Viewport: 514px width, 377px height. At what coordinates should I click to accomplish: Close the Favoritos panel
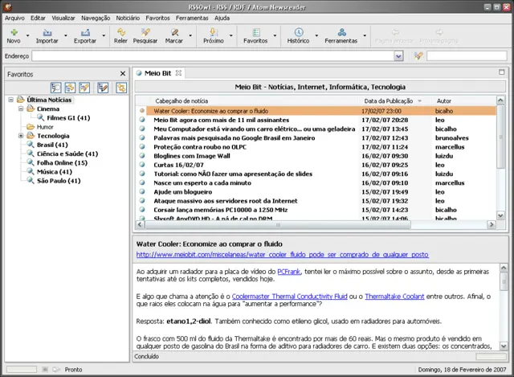pyautogui.click(x=123, y=74)
